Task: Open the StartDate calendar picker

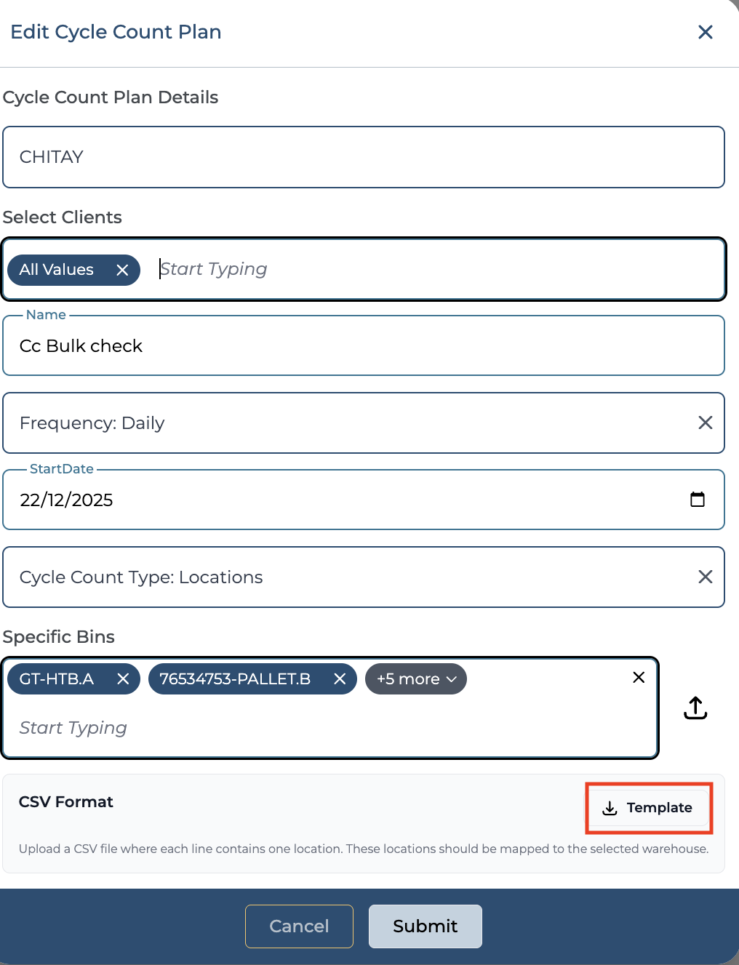Action: tap(697, 500)
